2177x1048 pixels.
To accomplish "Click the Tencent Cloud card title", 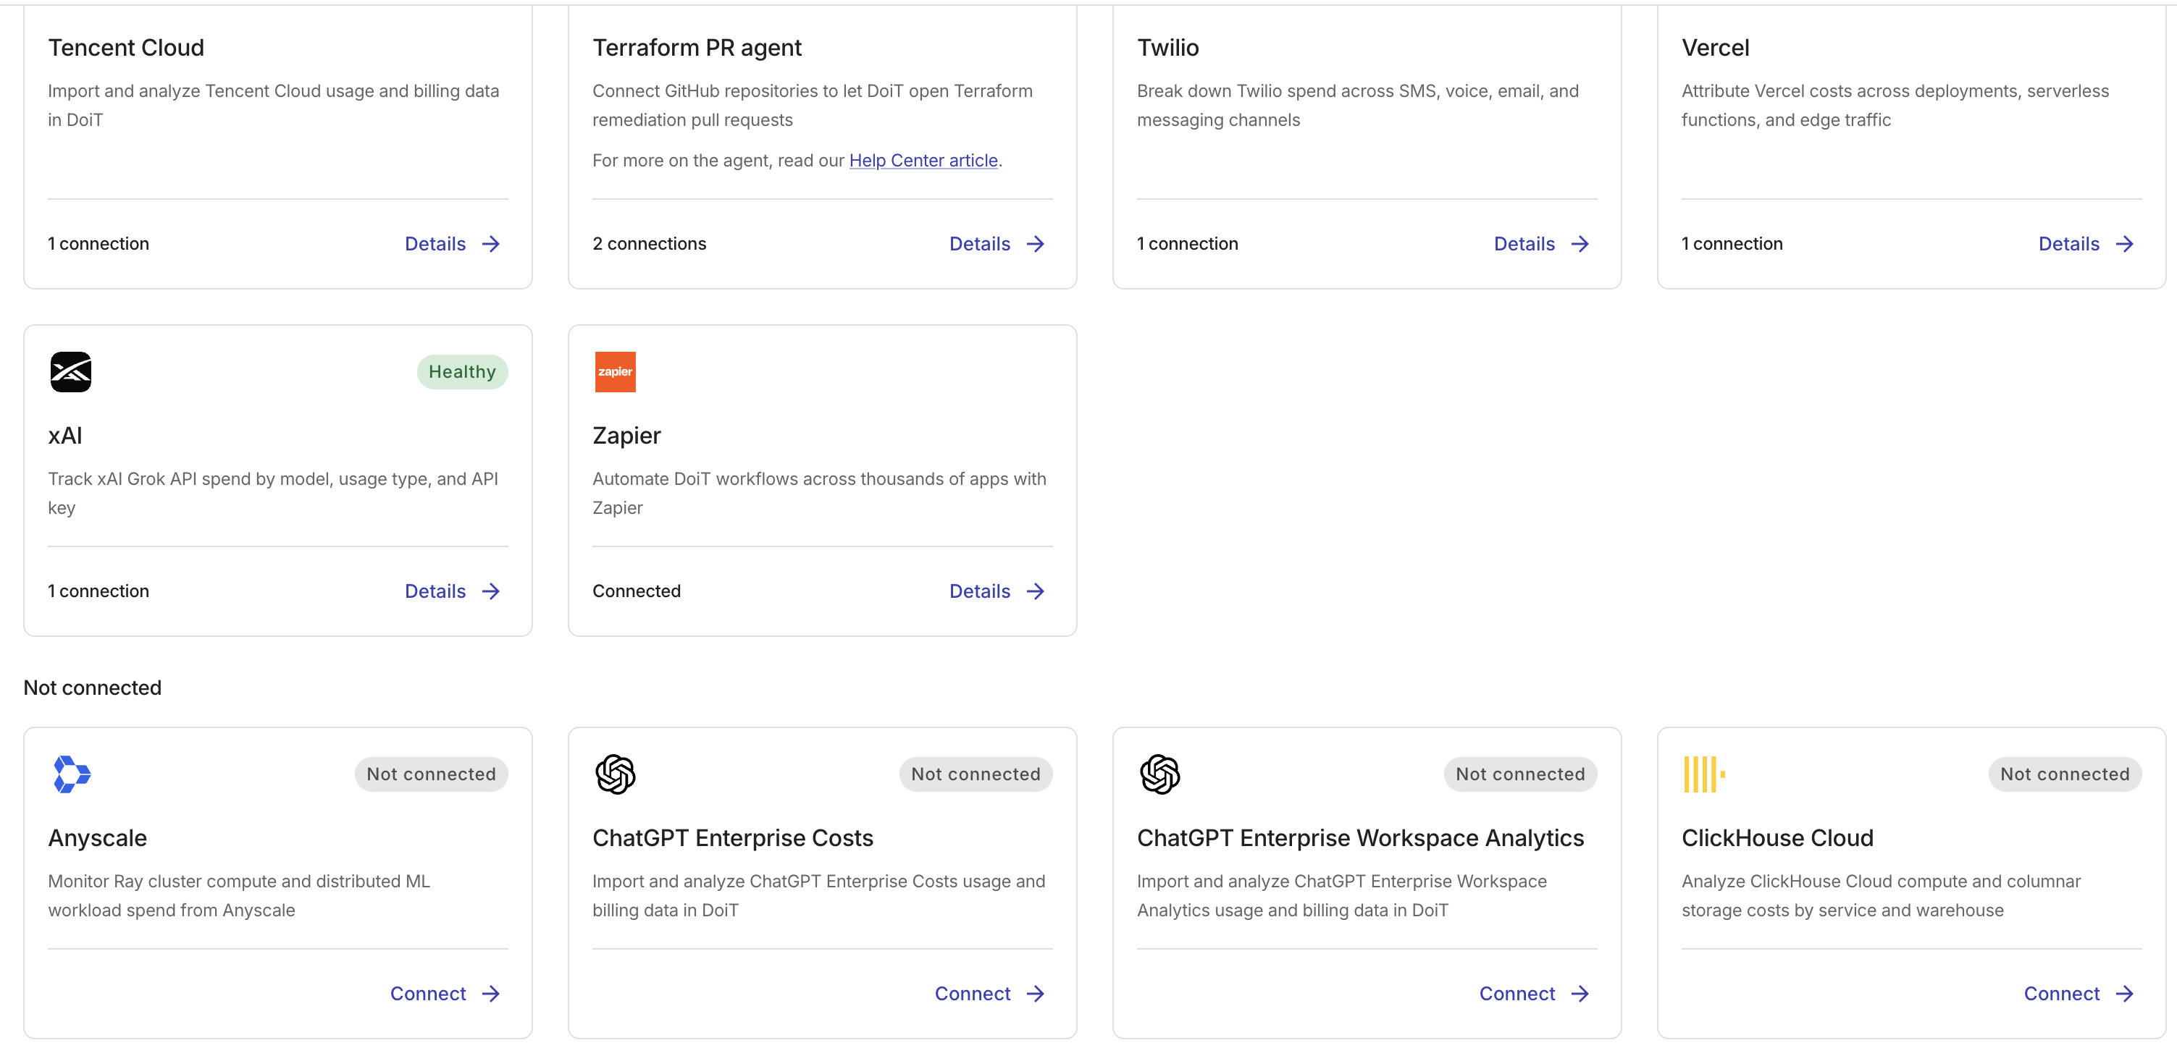I will click(126, 47).
